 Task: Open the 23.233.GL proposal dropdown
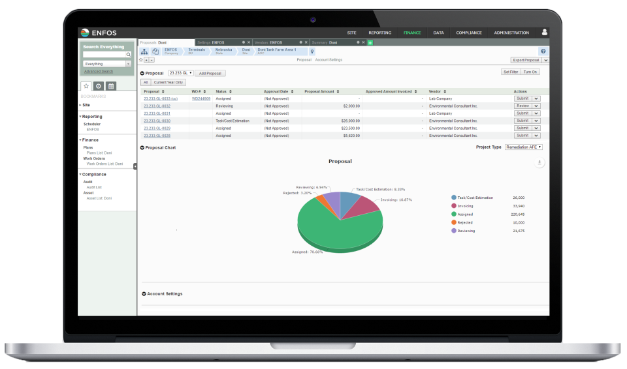coord(181,73)
